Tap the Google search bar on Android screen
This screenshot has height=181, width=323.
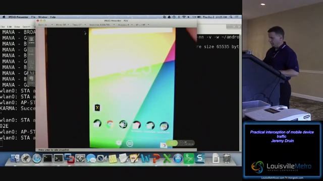tap(132, 31)
